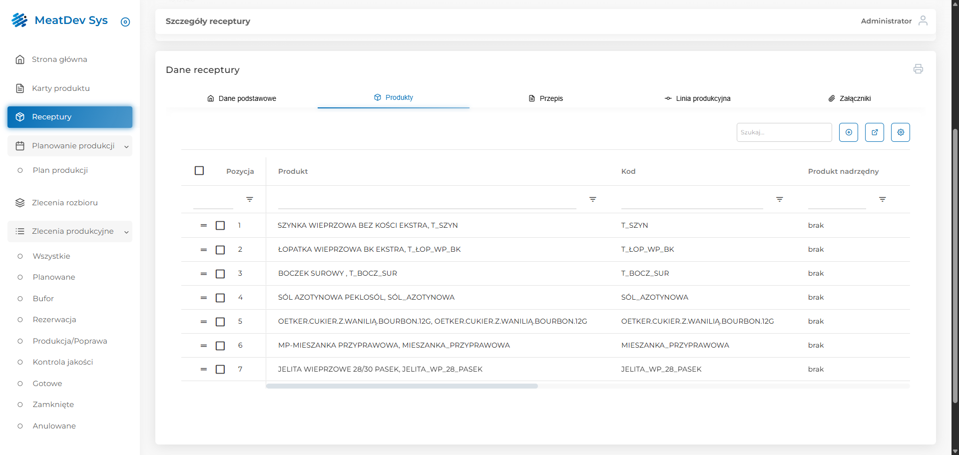Click the add product plus icon button
This screenshot has width=959, height=455.
tap(848, 132)
